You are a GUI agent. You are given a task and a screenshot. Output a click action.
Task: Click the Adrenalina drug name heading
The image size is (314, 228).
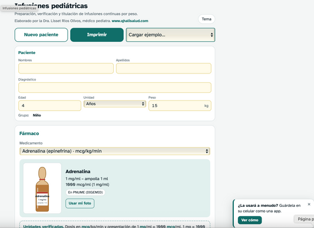point(78,172)
